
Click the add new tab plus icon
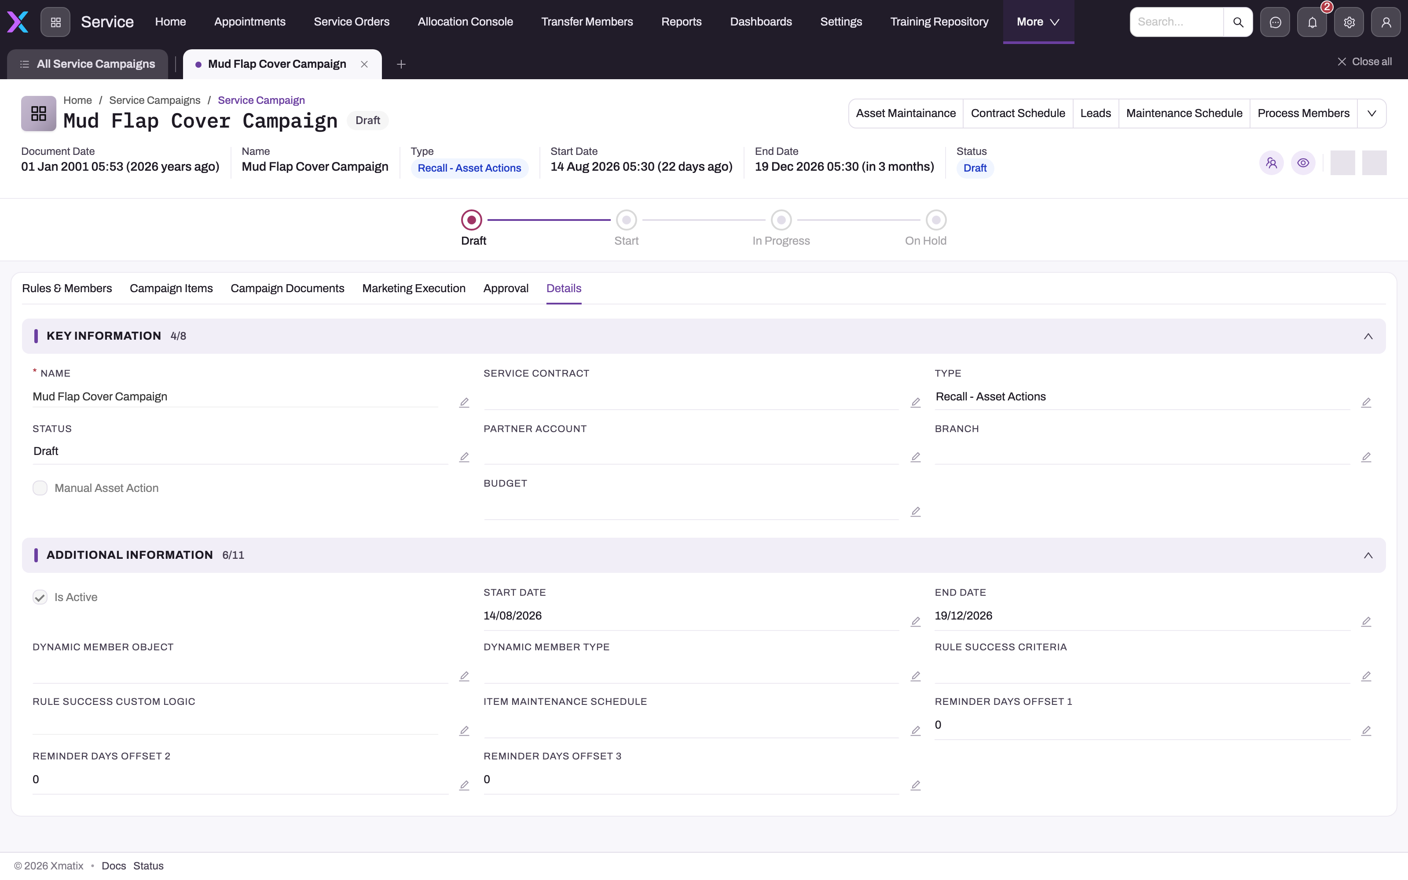click(401, 64)
